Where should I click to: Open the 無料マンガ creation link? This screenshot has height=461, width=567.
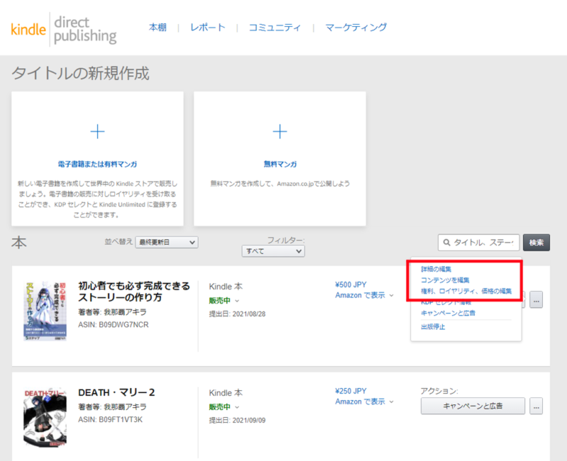[x=280, y=164]
